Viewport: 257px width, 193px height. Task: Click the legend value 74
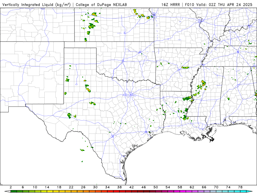[x=228, y=187]
